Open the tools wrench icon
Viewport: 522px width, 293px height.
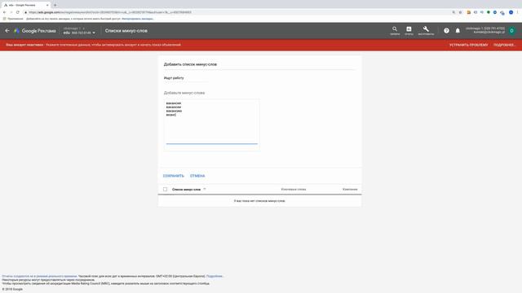[426, 31]
